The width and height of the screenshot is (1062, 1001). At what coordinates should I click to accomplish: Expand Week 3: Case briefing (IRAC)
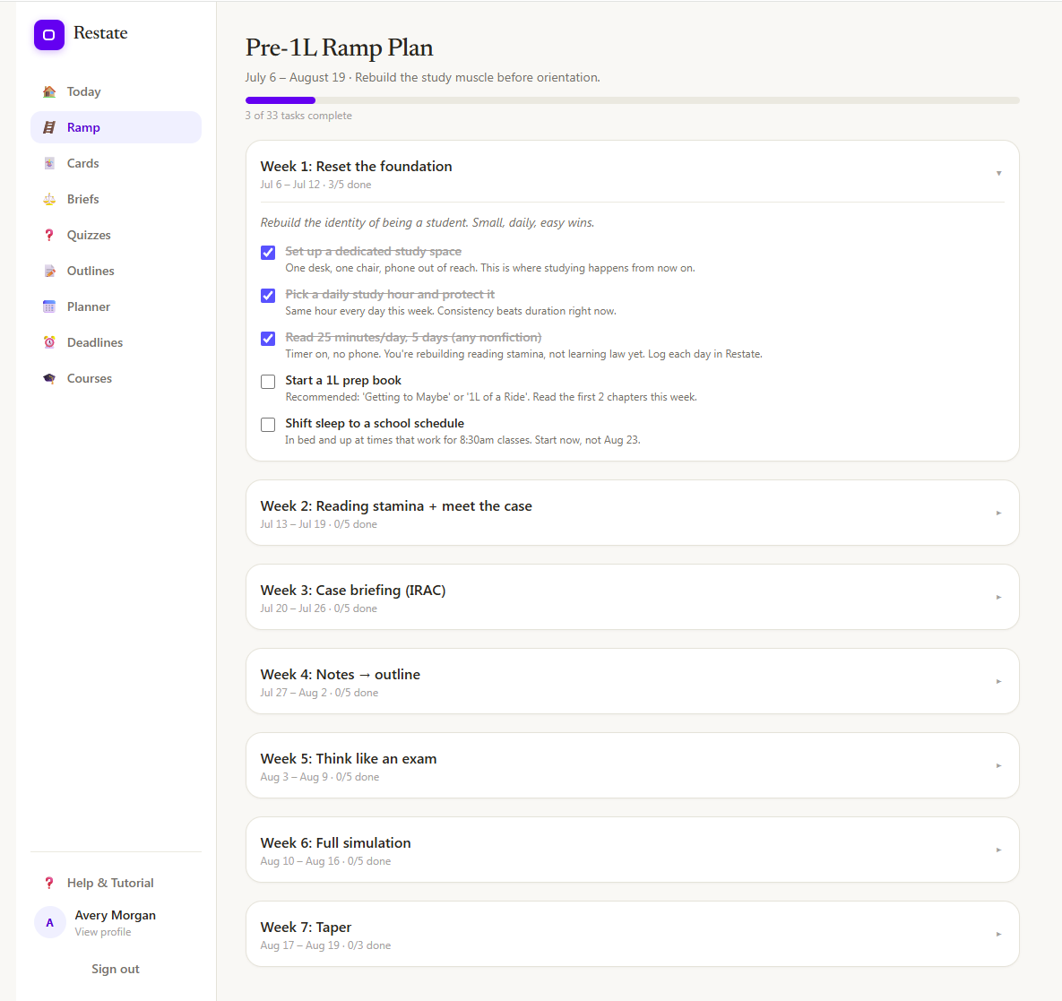pyautogui.click(x=632, y=598)
